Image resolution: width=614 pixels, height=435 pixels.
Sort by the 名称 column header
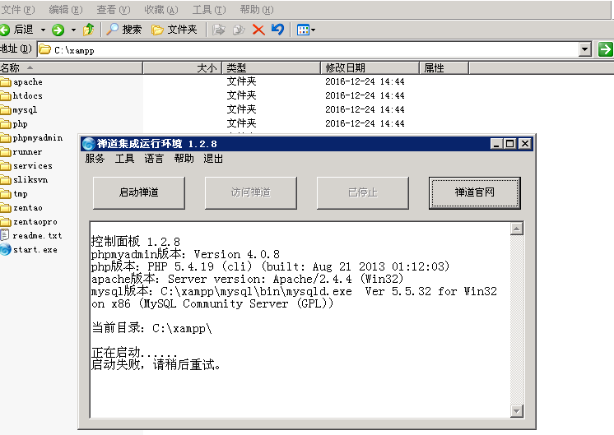tap(71, 67)
